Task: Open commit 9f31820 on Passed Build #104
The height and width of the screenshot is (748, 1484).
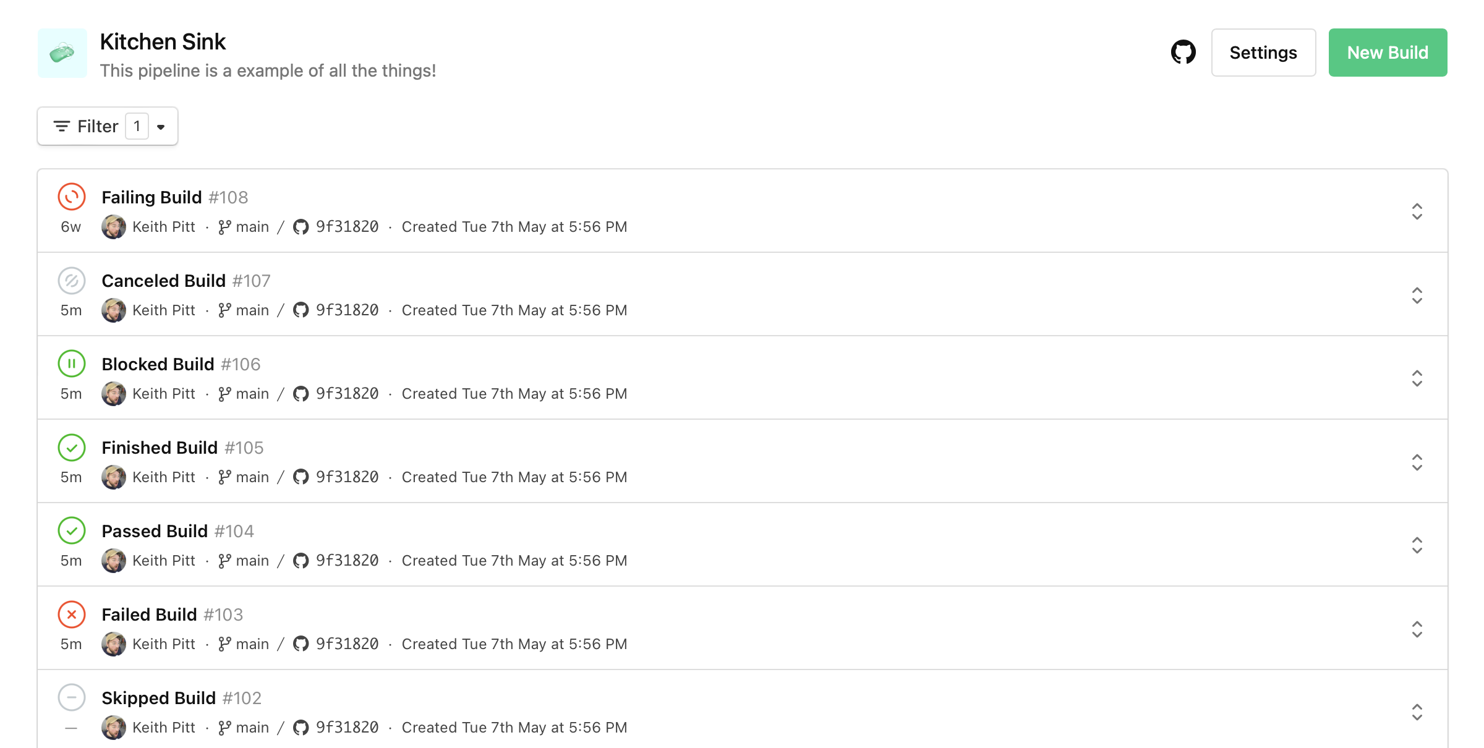Action: (347, 561)
